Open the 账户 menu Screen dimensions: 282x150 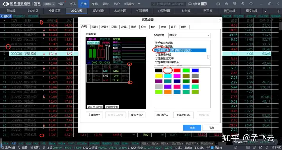(x=117, y=4)
